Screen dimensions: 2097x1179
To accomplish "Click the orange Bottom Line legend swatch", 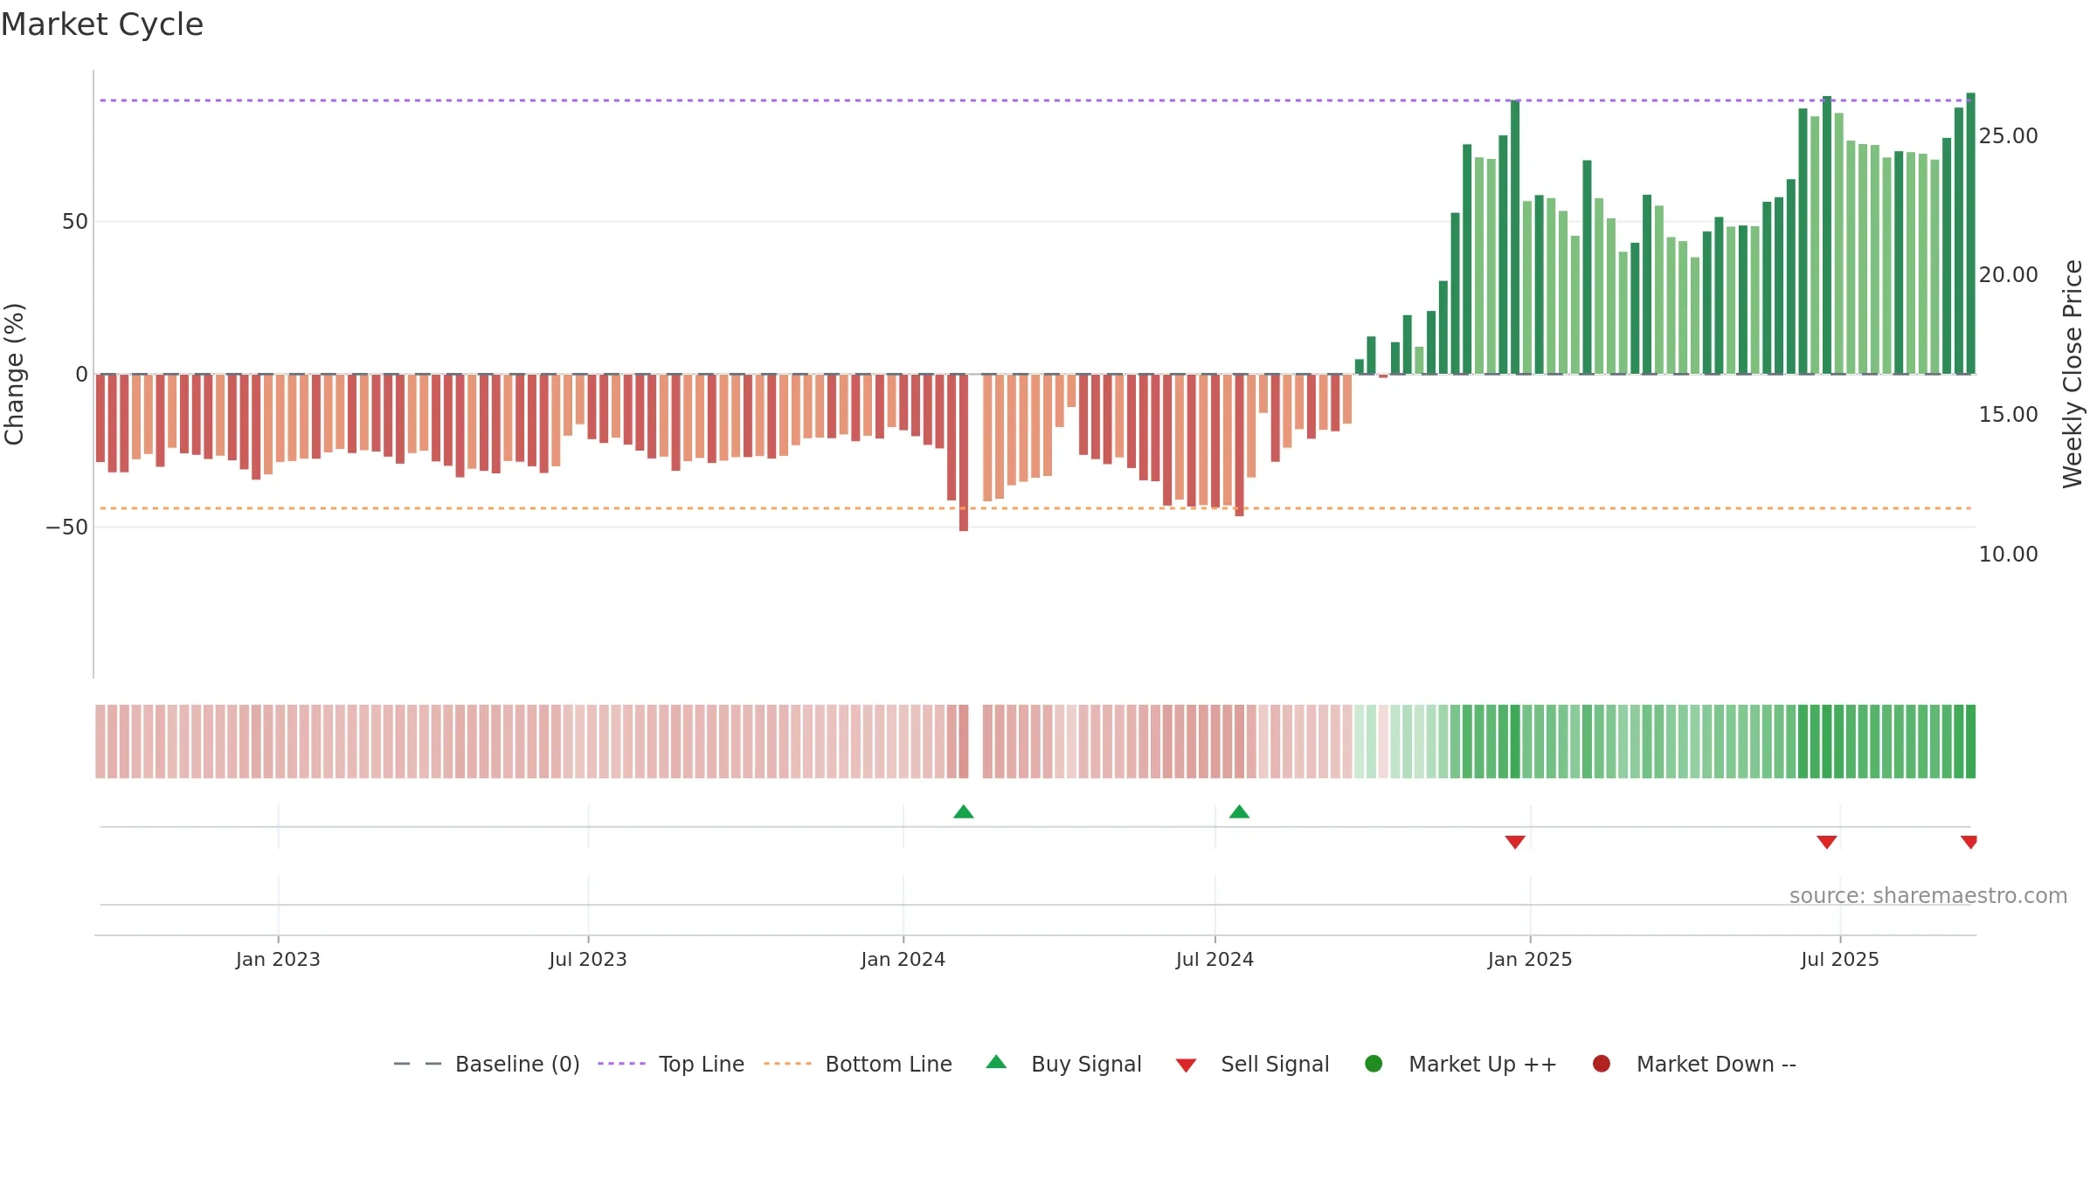I will pos(787,1064).
